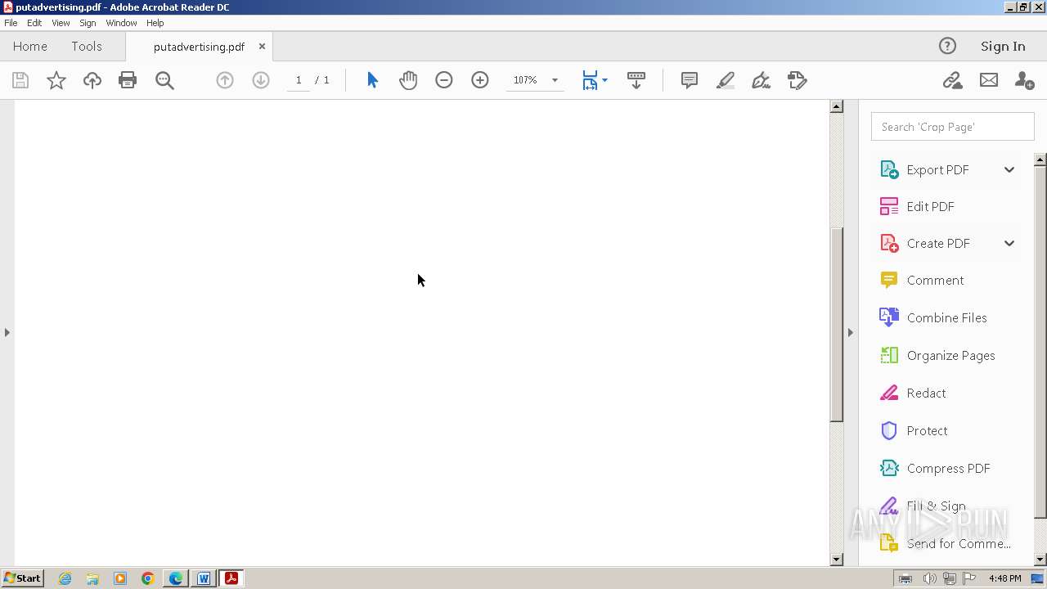The width and height of the screenshot is (1047, 589).
Task: Add a sticky note comment
Action: click(690, 80)
